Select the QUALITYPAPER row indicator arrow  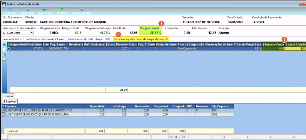3,110
